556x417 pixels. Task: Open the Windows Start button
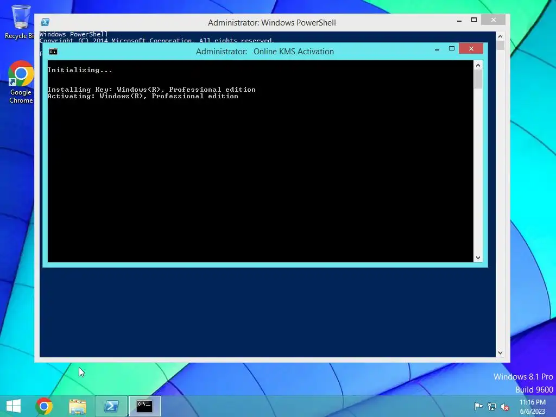14,406
